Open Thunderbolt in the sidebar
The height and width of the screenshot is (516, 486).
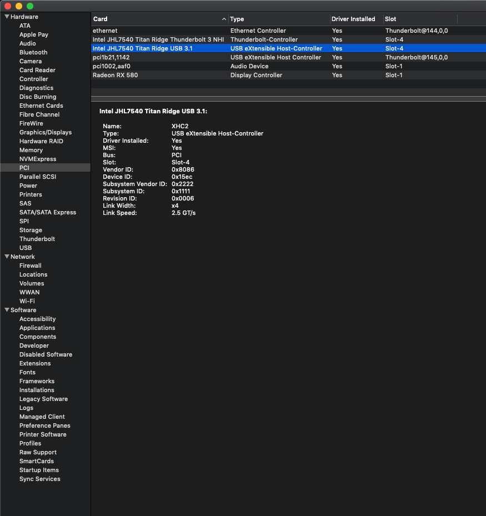tap(37, 239)
